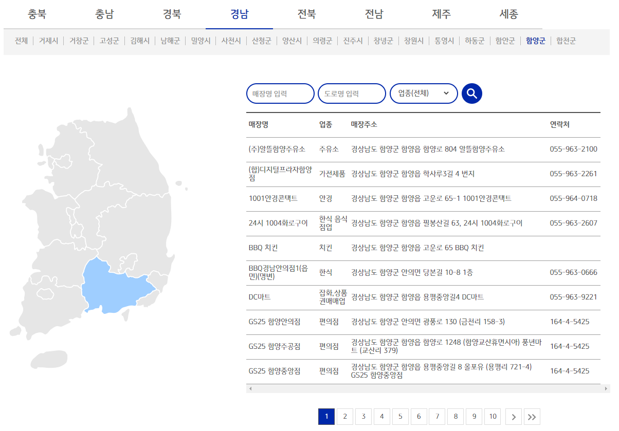619x431 pixels.
Task: Select the 세종 region tab
Action: tap(508, 14)
